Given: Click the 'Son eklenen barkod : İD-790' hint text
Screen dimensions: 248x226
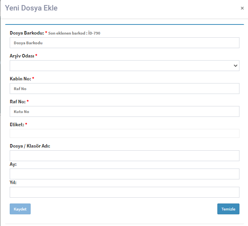Looking at the screenshot, I should pos(74,33).
